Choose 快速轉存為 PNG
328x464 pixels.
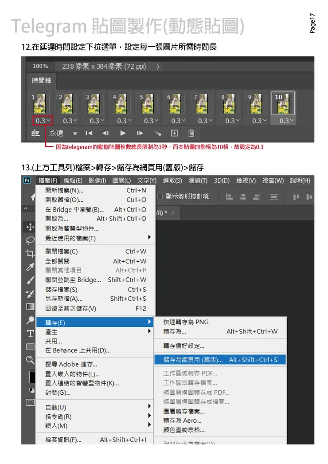coord(220,322)
